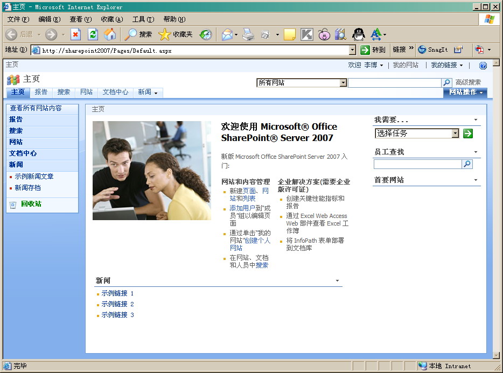This screenshot has width=503, height=373.
Task: Open the 搜索 magnifier toolbar button
Action: click(138, 34)
